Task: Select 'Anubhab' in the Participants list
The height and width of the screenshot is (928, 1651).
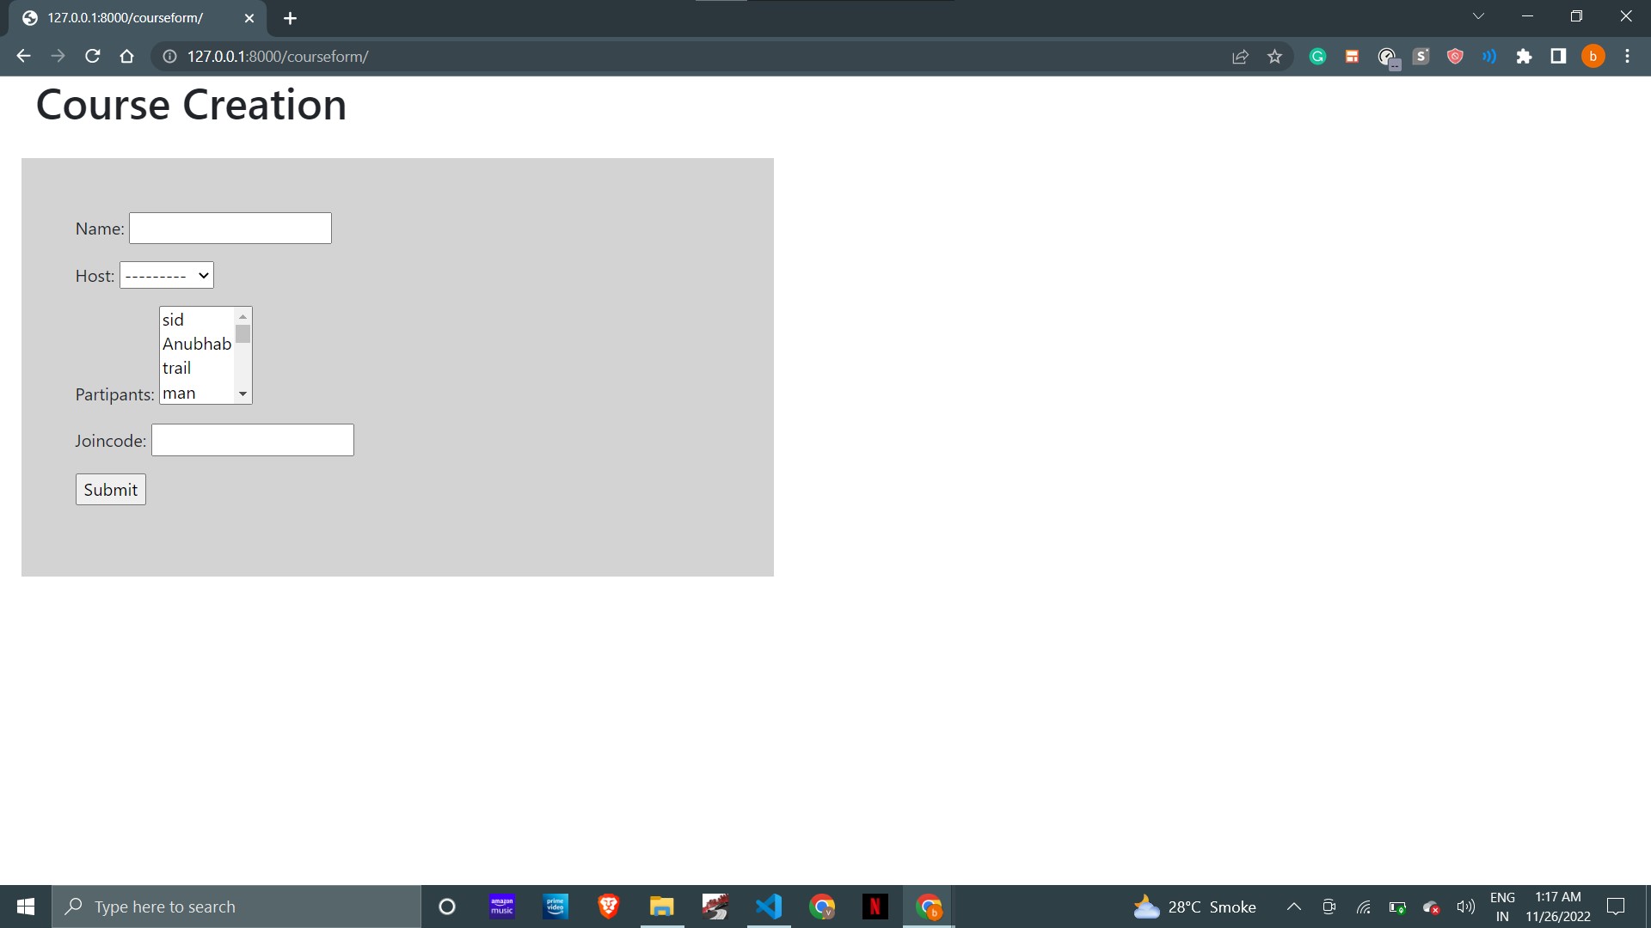Action: [x=196, y=343]
